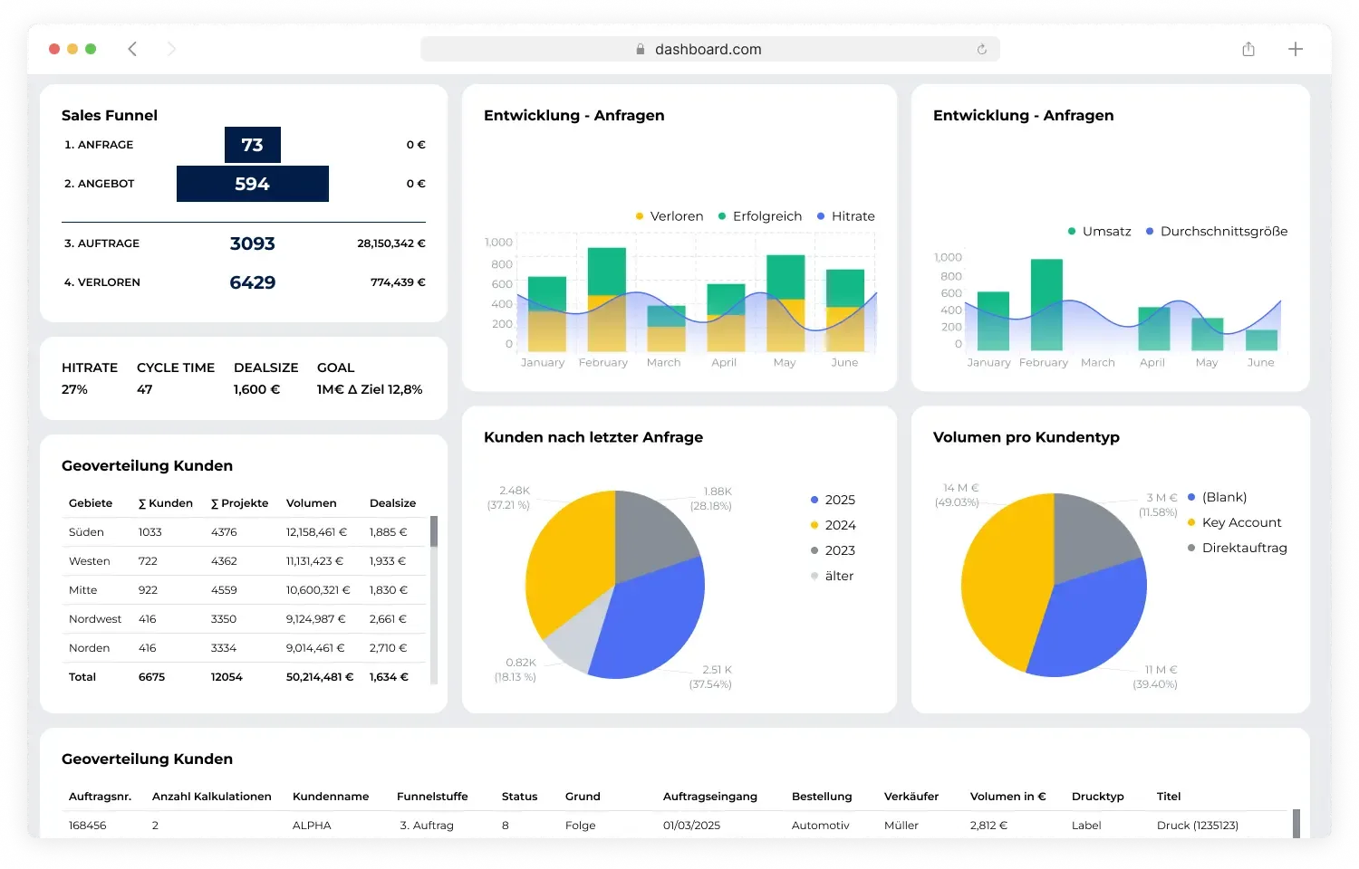Click the älter legend entry
Screen dimensions: 1359x869
(x=832, y=576)
